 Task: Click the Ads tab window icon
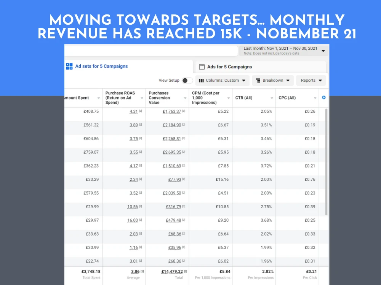pos(202,67)
